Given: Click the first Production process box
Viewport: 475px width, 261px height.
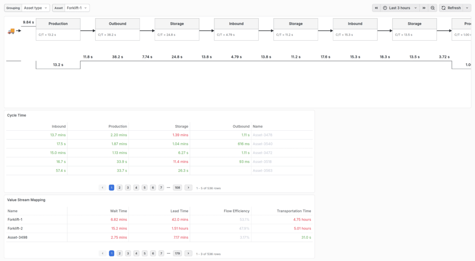Looking at the screenshot, I should tap(58, 29).
